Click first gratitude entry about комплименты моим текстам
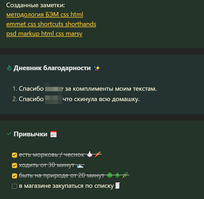The height and width of the screenshot is (199, 204). pyautogui.click(x=85, y=89)
